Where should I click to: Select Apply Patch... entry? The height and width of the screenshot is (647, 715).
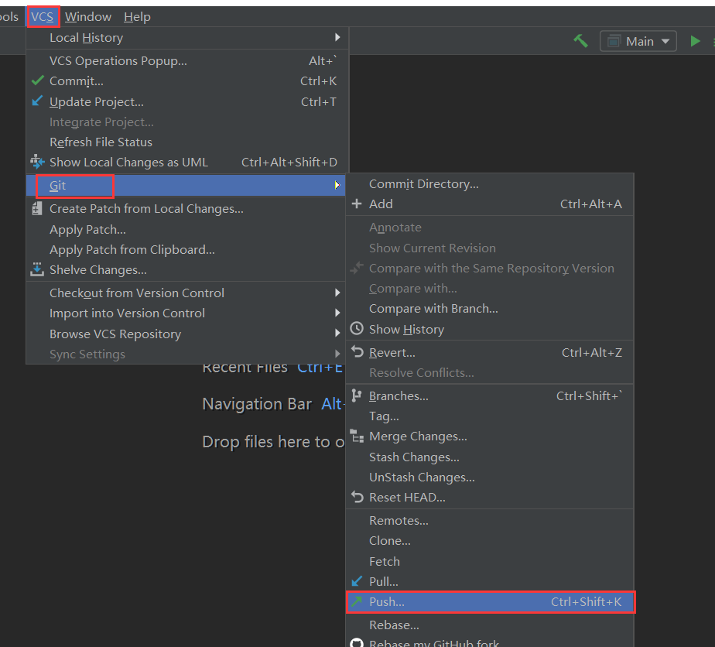187,229
